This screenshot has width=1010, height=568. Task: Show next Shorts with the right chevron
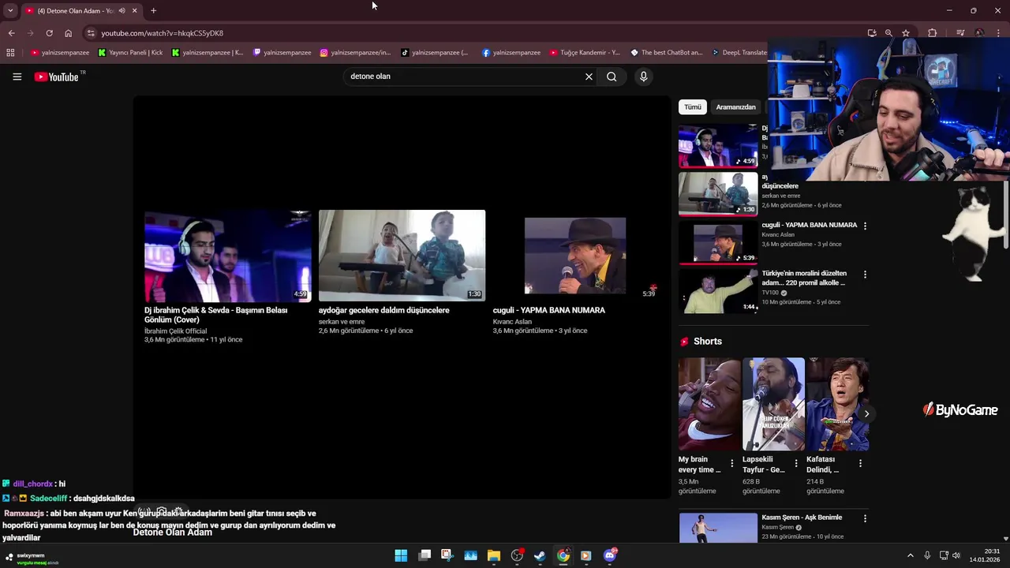(x=866, y=413)
